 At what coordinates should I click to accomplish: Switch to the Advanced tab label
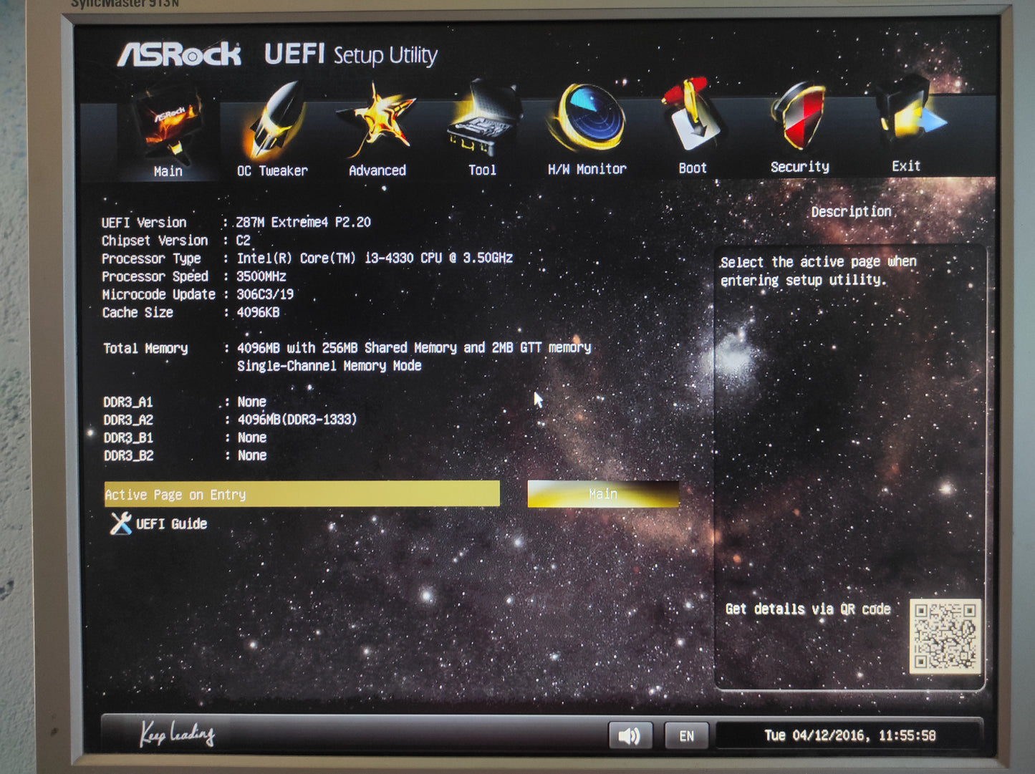click(377, 170)
